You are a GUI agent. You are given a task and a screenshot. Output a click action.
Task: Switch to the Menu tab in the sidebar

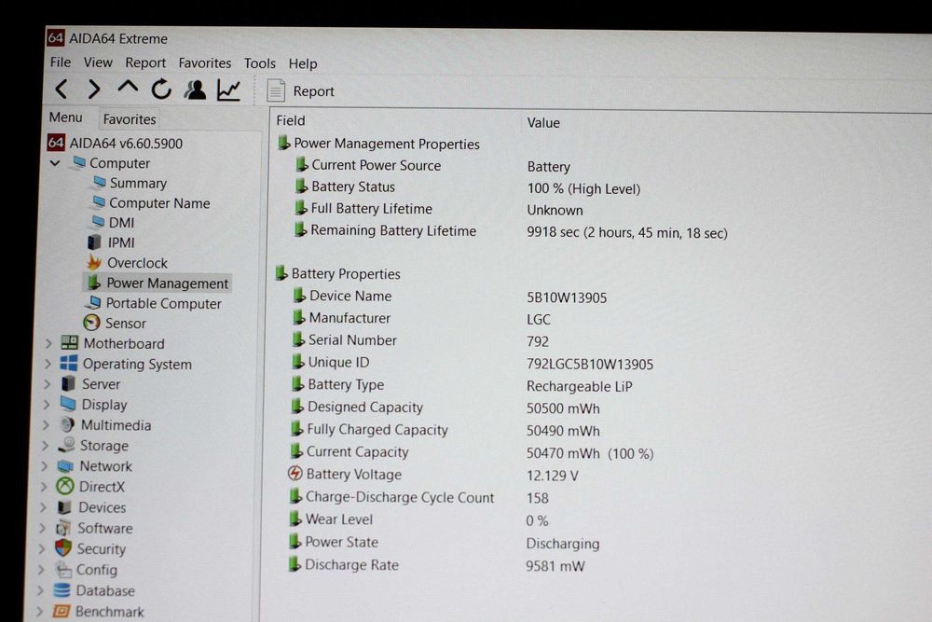pos(66,117)
